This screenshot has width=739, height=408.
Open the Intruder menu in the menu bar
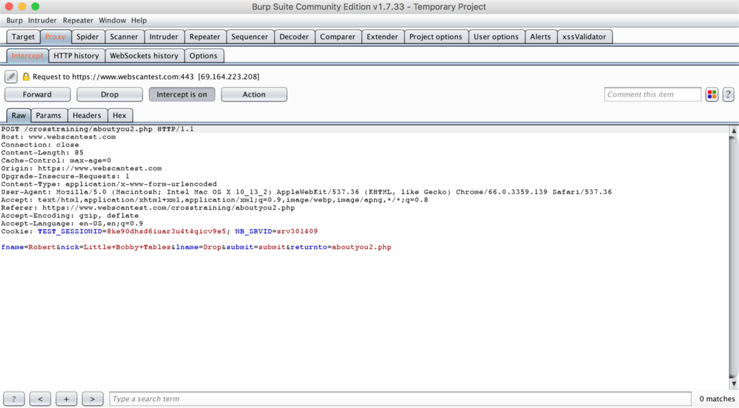tap(42, 20)
